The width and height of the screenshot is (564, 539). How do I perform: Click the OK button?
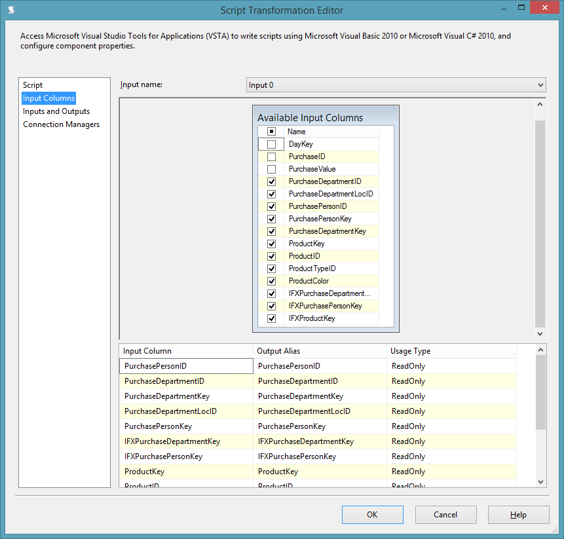(x=372, y=514)
